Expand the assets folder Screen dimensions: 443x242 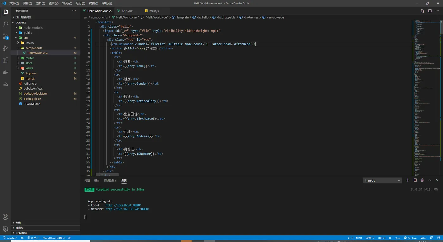pos(45,43)
